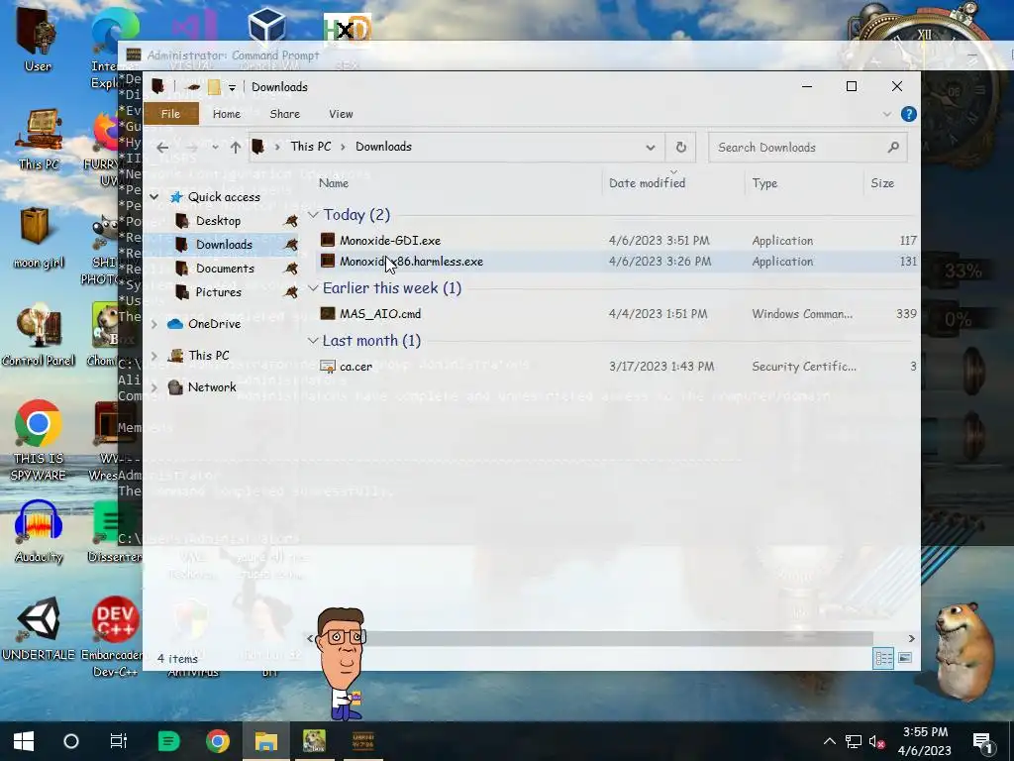Click the muted volume tray icon
This screenshot has width=1014, height=761.
(x=877, y=741)
